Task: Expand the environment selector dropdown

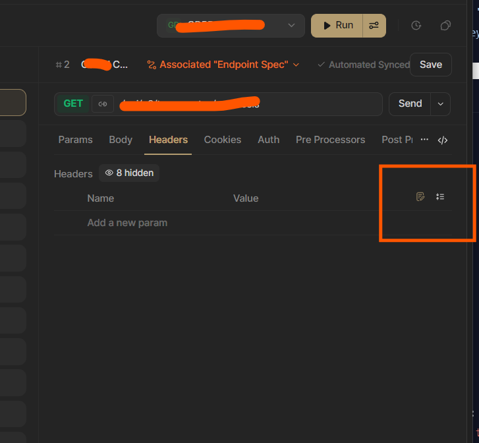Action: [291, 26]
